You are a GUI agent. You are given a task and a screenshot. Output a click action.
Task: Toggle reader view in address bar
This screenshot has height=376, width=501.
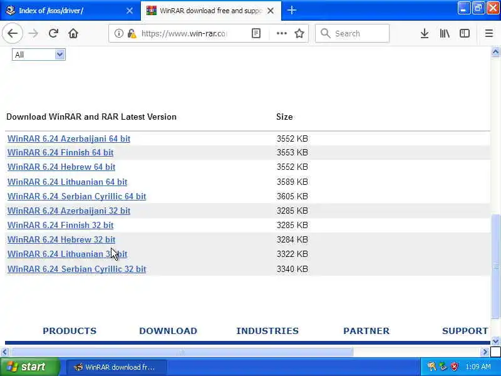[256, 33]
